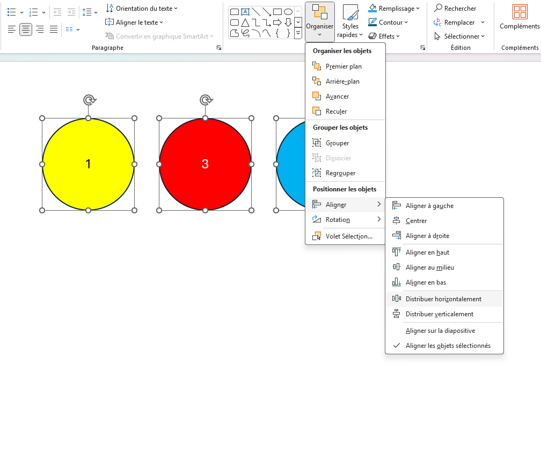The width and height of the screenshot is (541, 454).
Task: Pick the triangle shape in gallery
Action: click(x=245, y=23)
